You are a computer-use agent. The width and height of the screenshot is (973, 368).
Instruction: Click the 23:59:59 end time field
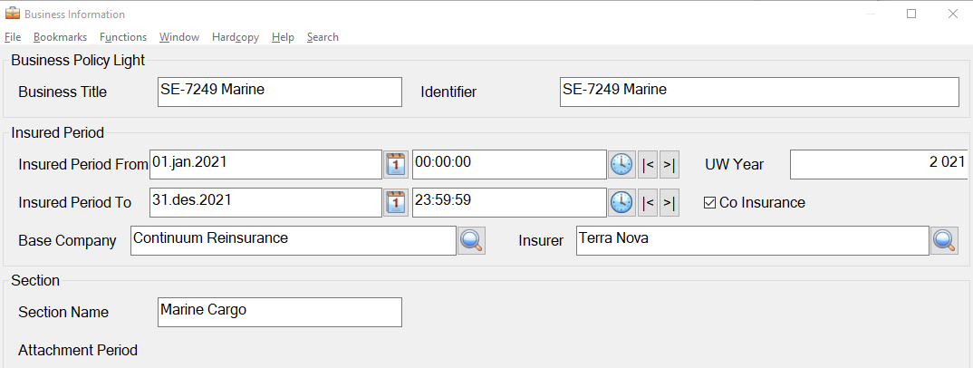(x=509, y=202)
